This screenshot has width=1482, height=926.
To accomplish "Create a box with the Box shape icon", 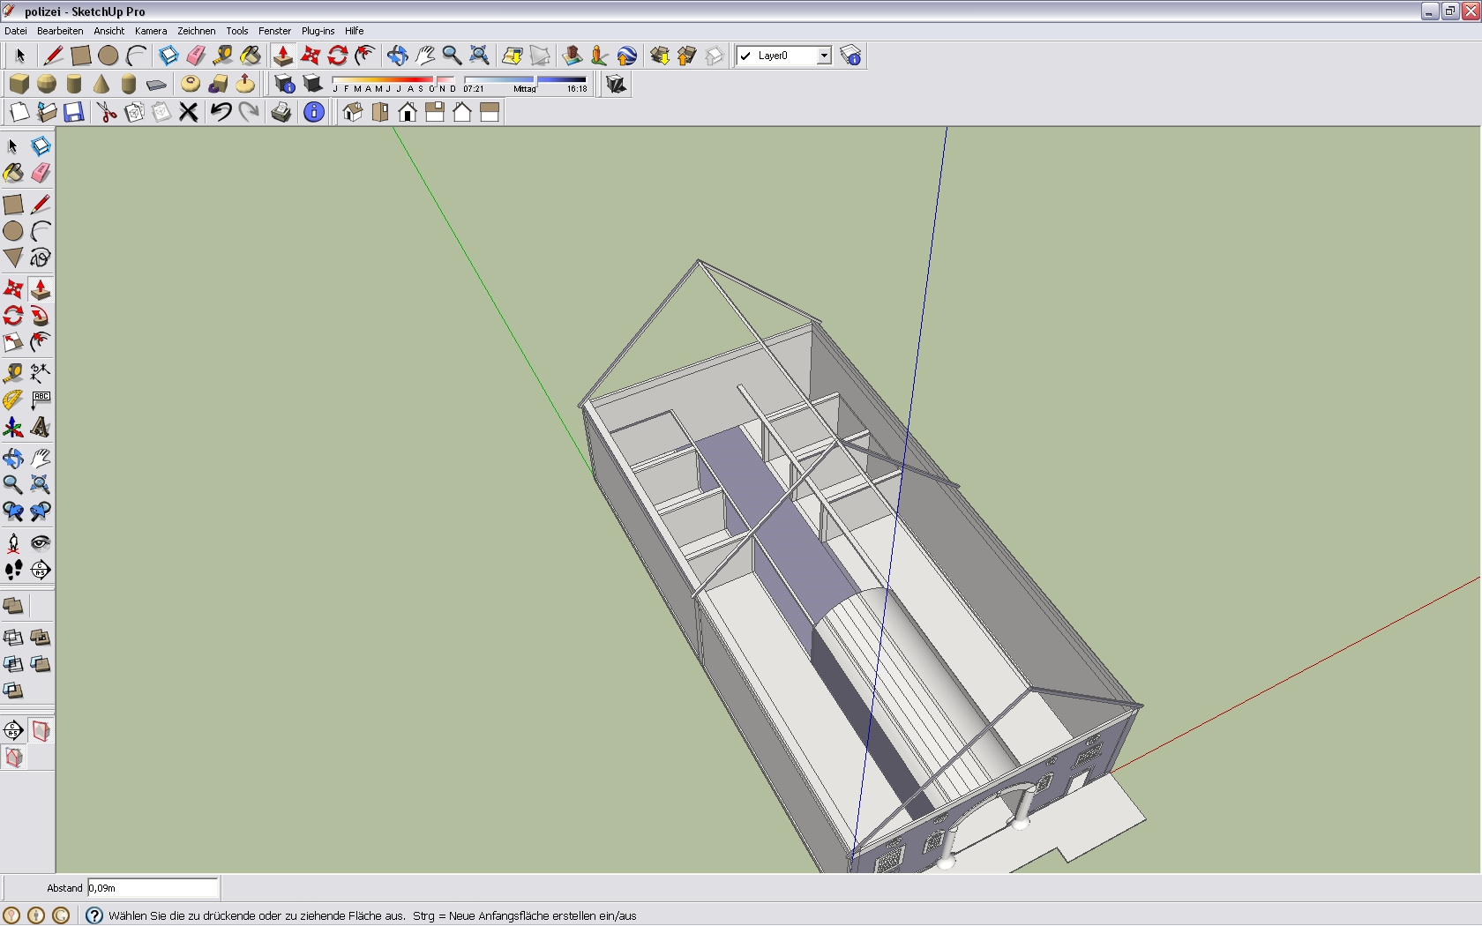I will coord(19,84).
